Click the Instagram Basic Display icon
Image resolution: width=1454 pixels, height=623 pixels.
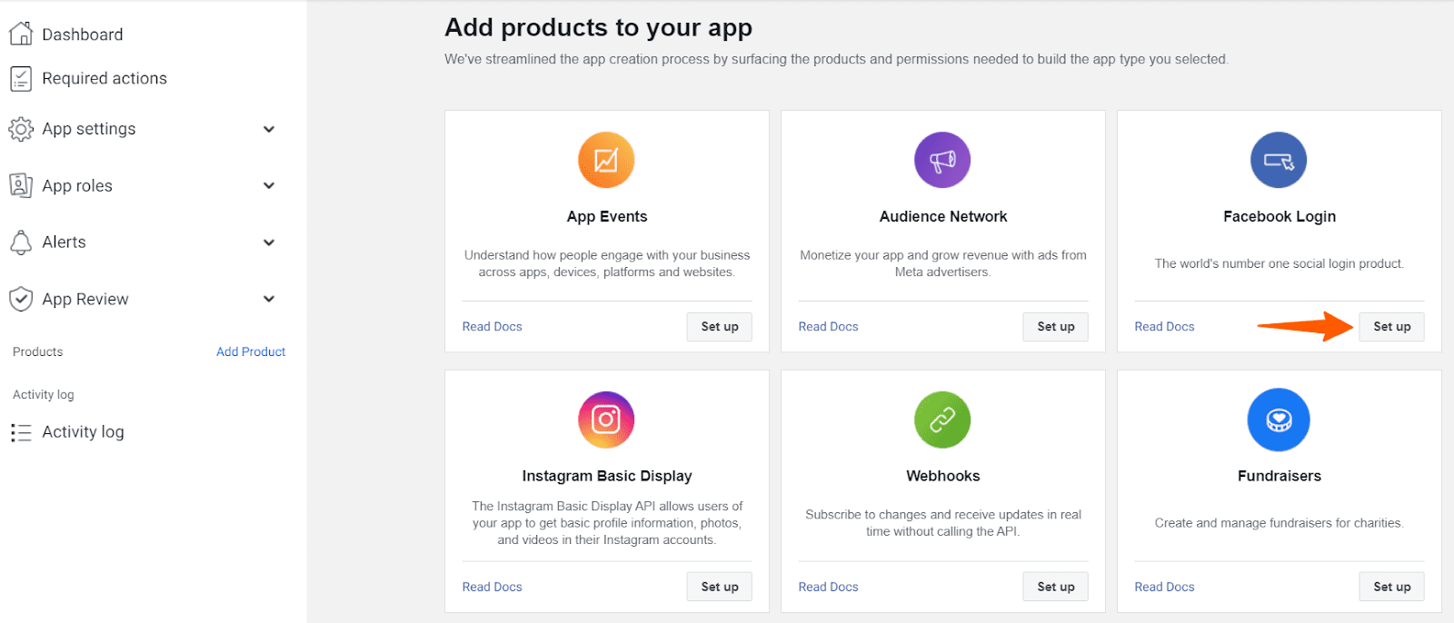click(x=606, y=419)
